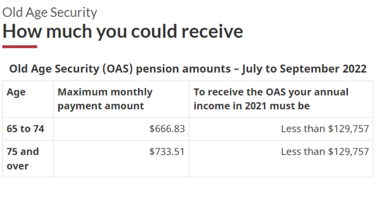This screenshot has height=201, width=376.
Task: Click the income limit for 75 and over
Action: point(325,152)
